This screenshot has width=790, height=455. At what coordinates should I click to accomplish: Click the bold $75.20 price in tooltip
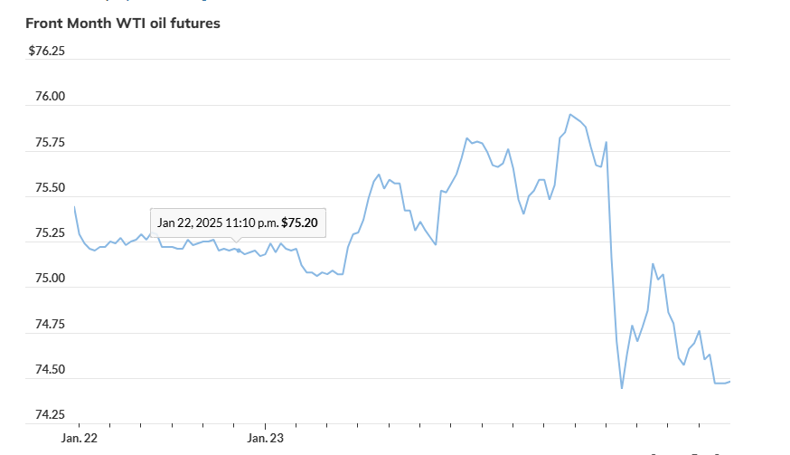(299, 222)
